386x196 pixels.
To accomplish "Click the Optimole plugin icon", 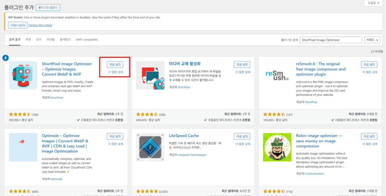I will point(23,147).
